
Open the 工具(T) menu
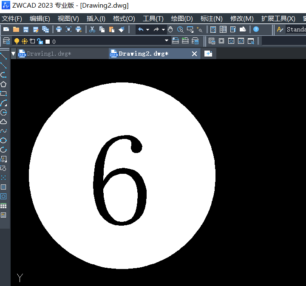153,19
